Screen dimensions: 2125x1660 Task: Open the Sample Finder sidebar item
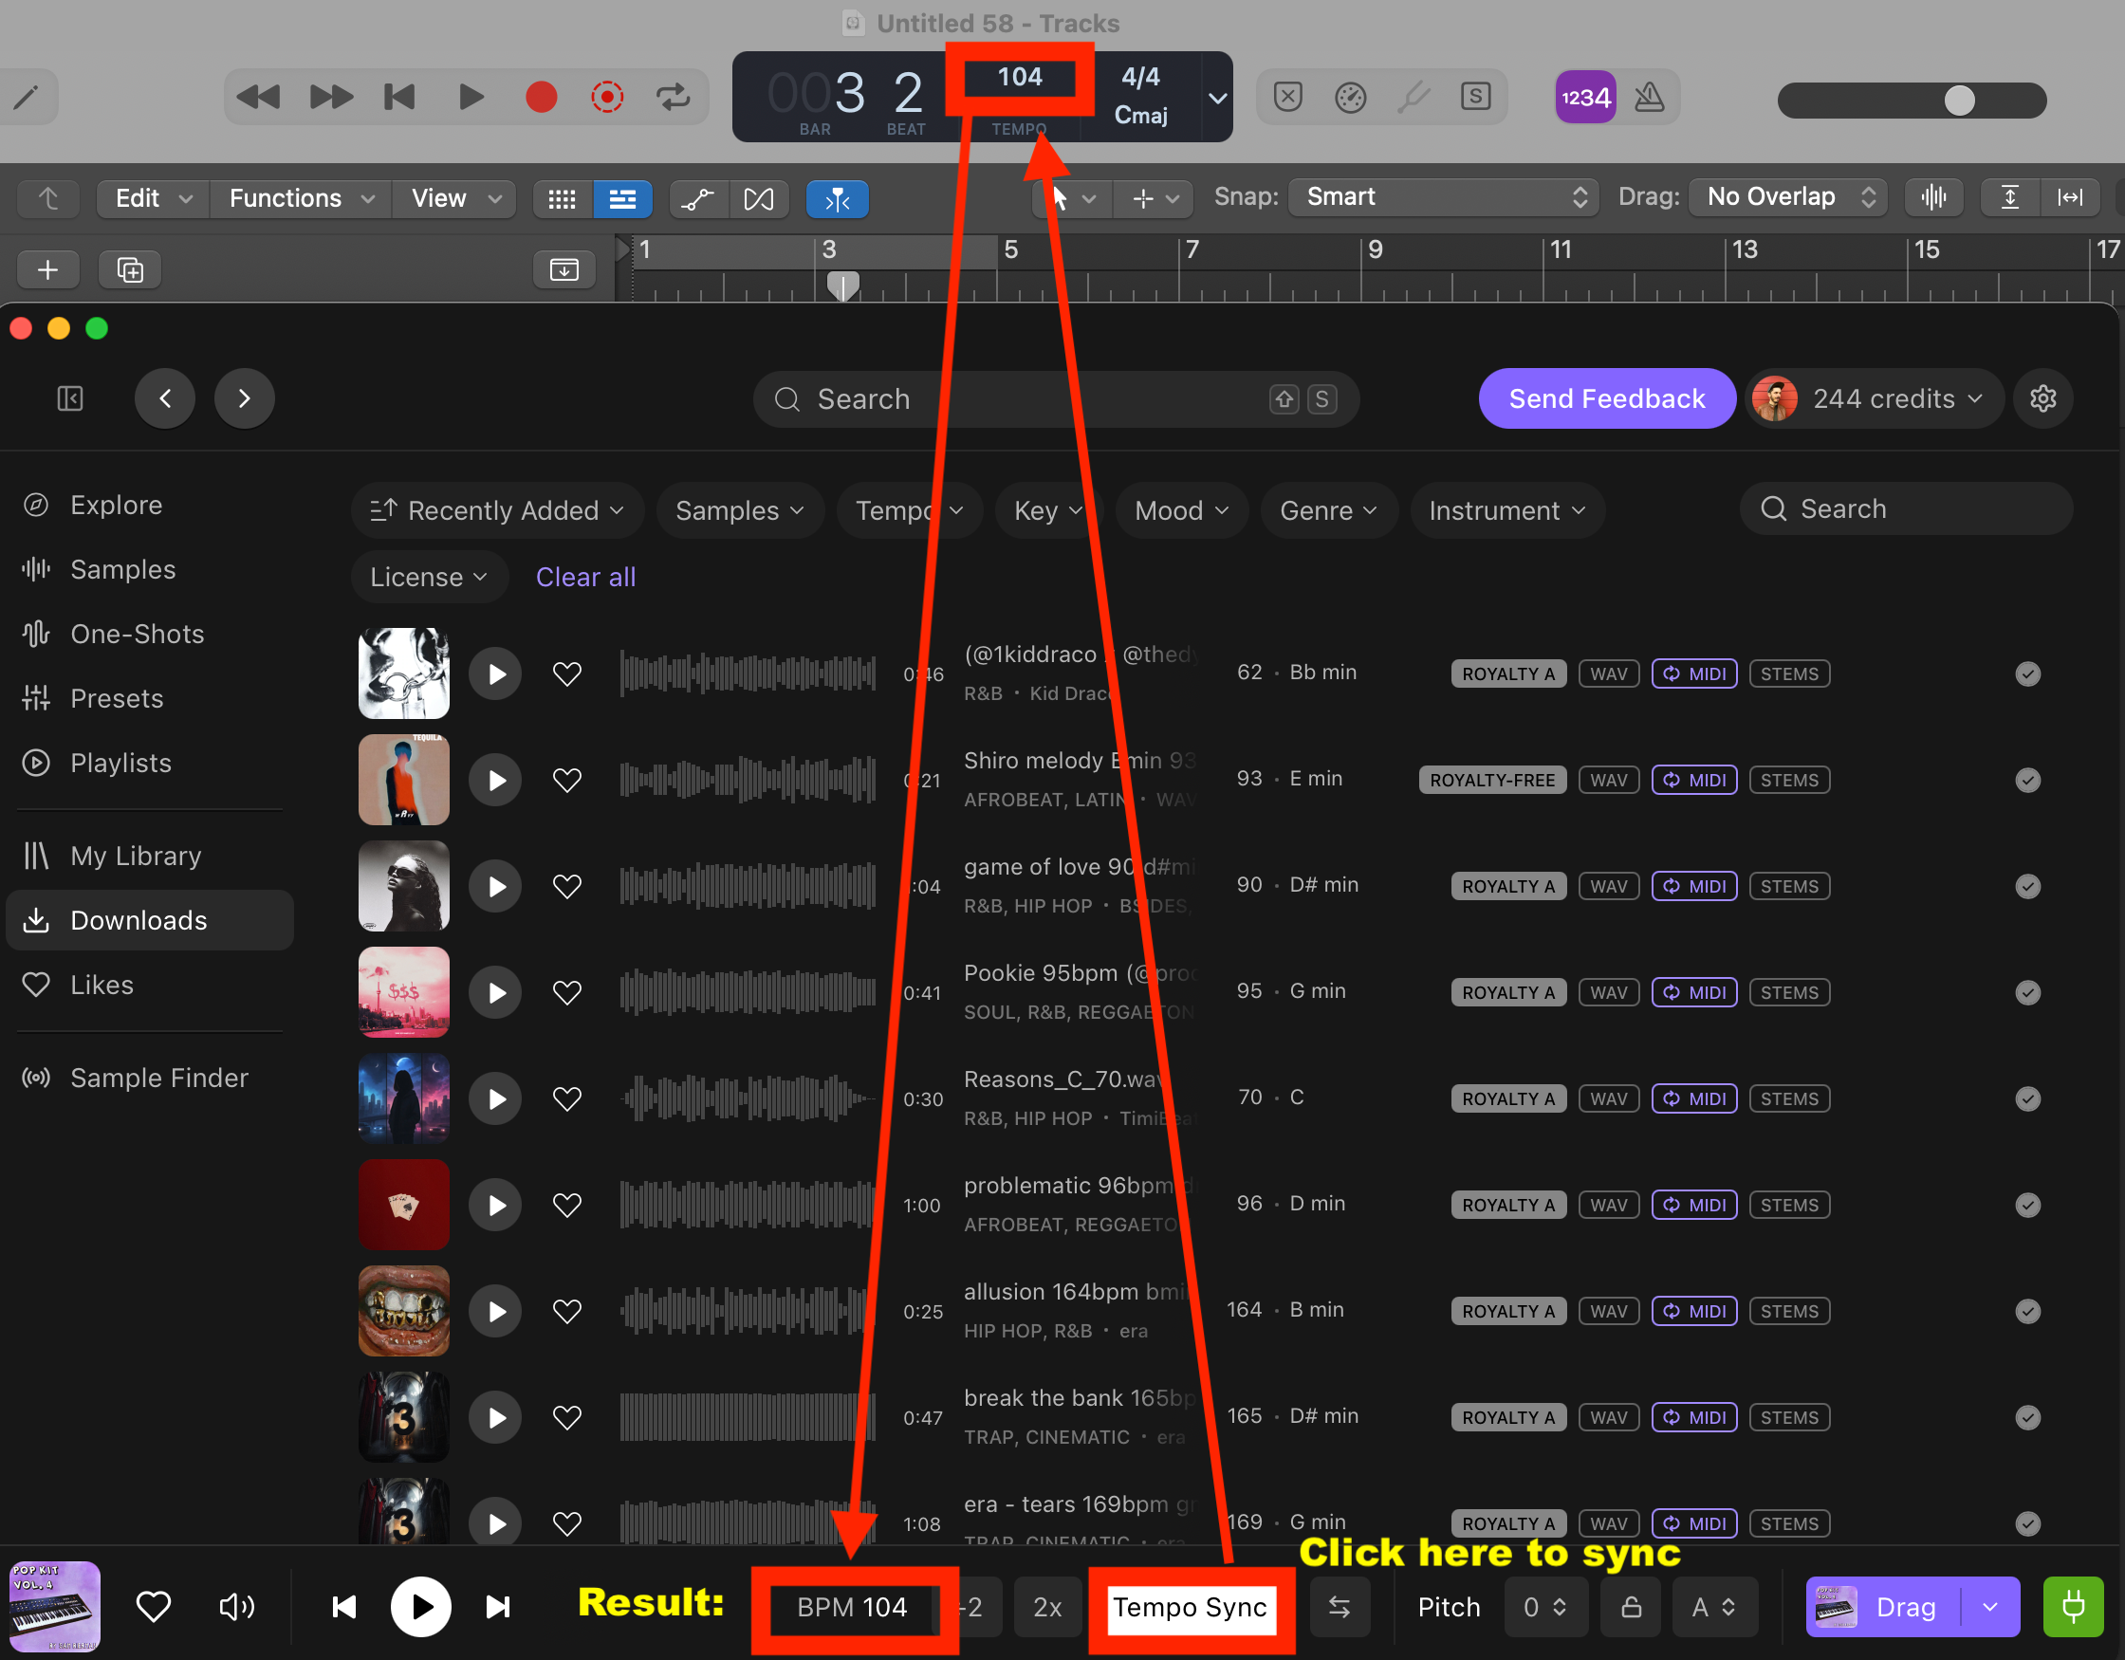[158, 1079]
